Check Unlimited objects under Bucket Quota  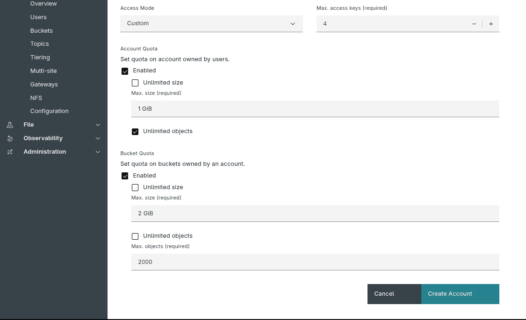coord(135,236)
